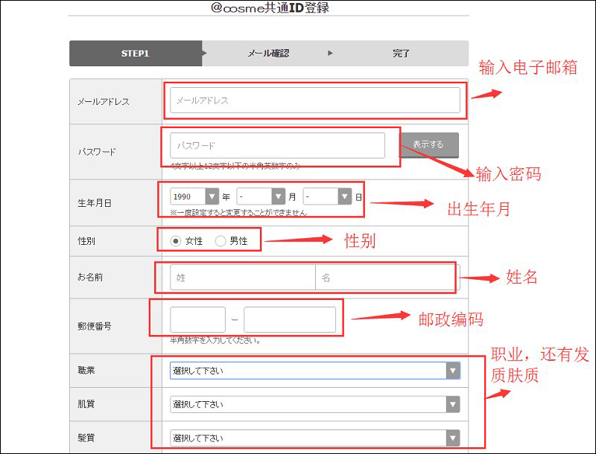Image resolution: width=596 pixels, height=454 pixels.
Task: Focus the second 郵便番号 postal code box
Action: [x=290, y=319]
